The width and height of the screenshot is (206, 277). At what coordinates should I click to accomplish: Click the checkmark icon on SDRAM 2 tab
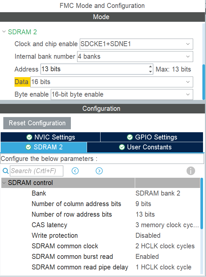(x=29, y=147)
